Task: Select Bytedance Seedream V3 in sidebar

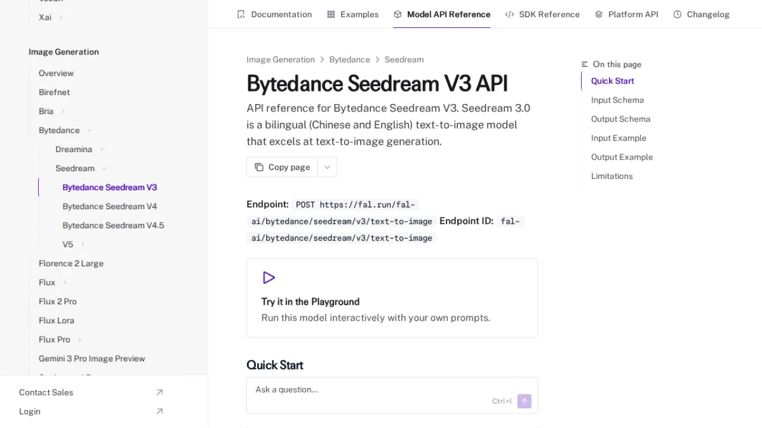Action: pos(110,188)
